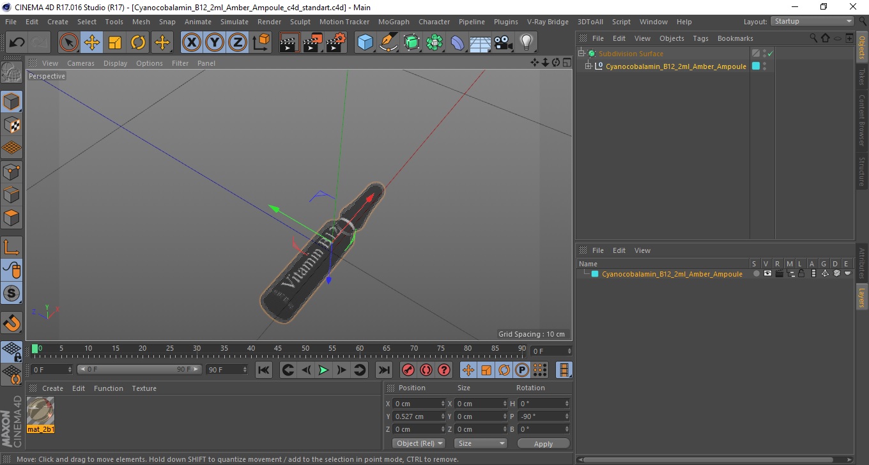Go to start of animation
The image size is (869, 465).
click(x=263, y=370)
